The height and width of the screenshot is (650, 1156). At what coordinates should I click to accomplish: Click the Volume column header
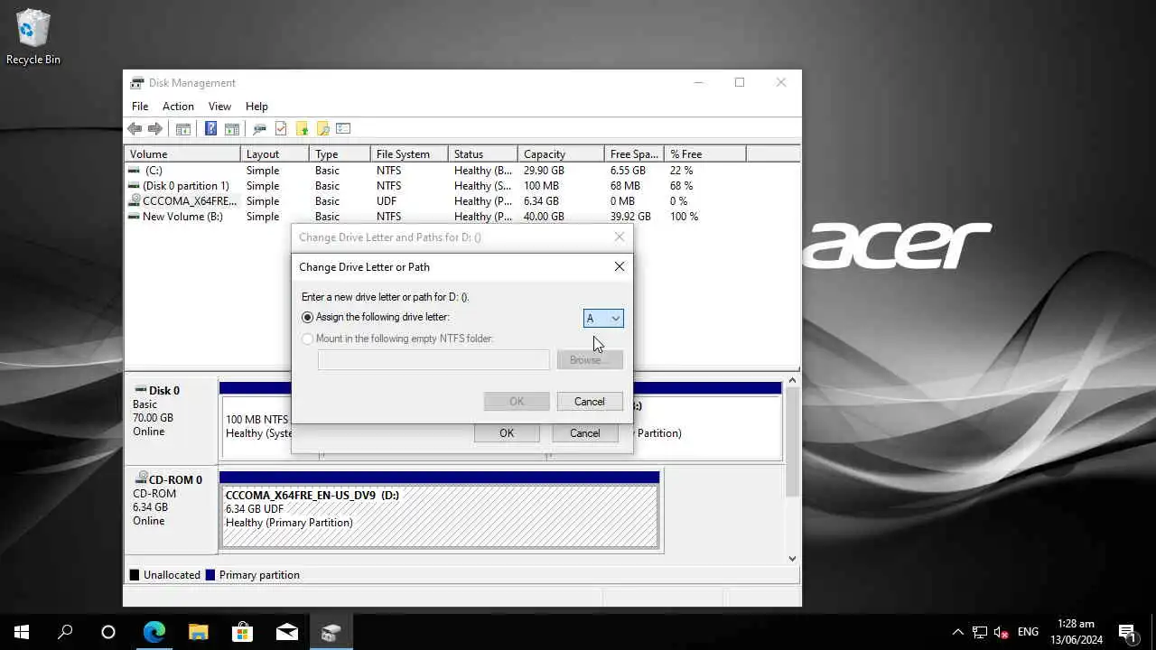click(182, 154)
